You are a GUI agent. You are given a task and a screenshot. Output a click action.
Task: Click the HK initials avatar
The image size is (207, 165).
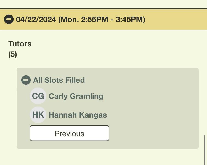click(x=38, y=115)
